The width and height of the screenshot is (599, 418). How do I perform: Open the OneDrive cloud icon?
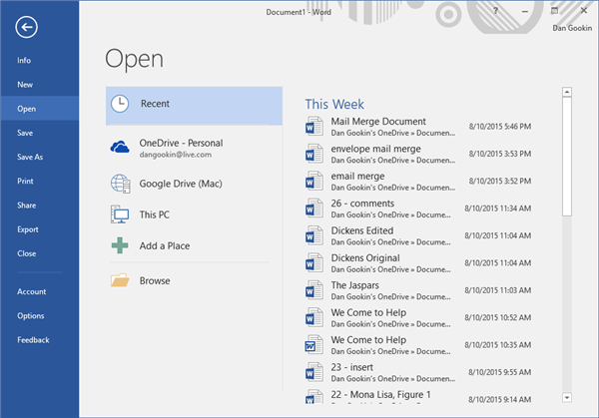coord(120,148)
